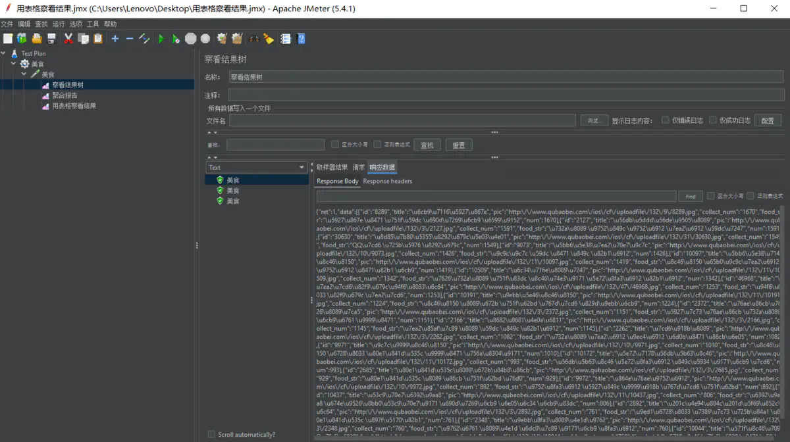The image size is (790, 442).
Task: Open the 帮助 menu
Action: 110,24
